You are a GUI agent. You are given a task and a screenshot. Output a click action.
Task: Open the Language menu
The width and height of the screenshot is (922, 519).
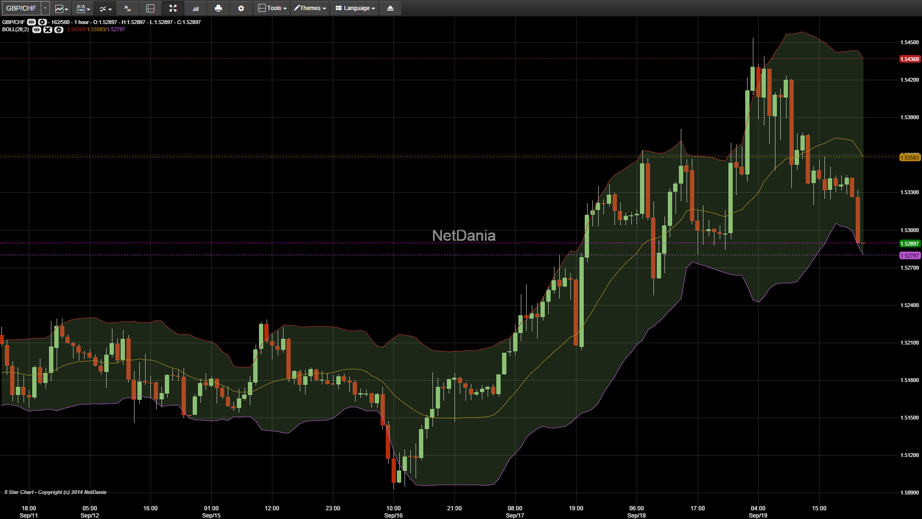point(355,8)
